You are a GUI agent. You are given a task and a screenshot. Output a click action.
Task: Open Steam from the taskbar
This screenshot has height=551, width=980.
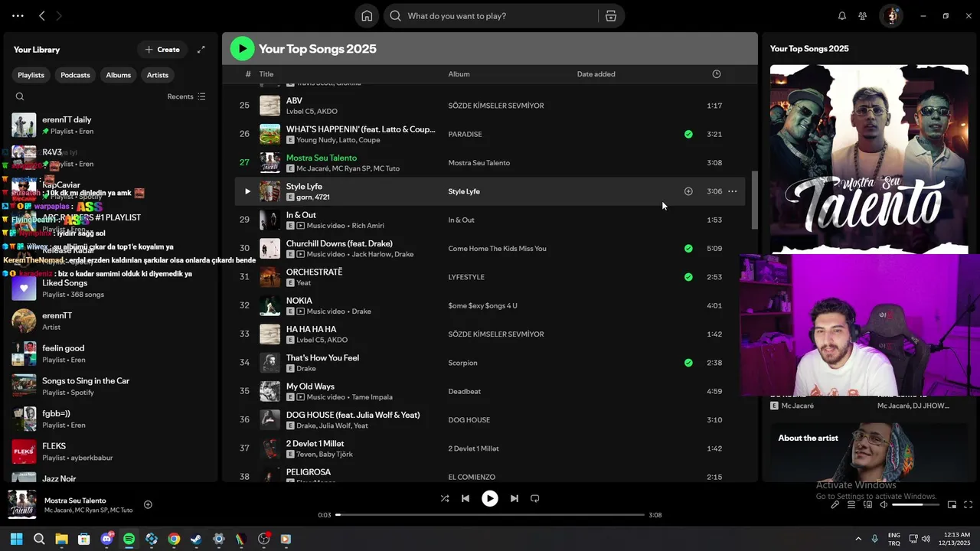[196, 539]
